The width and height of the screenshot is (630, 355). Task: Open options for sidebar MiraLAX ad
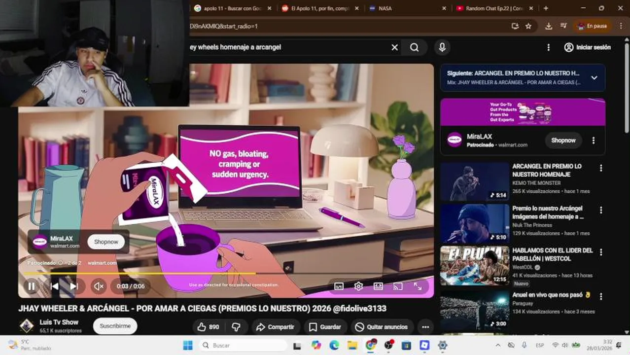click(x=593, y=141)
